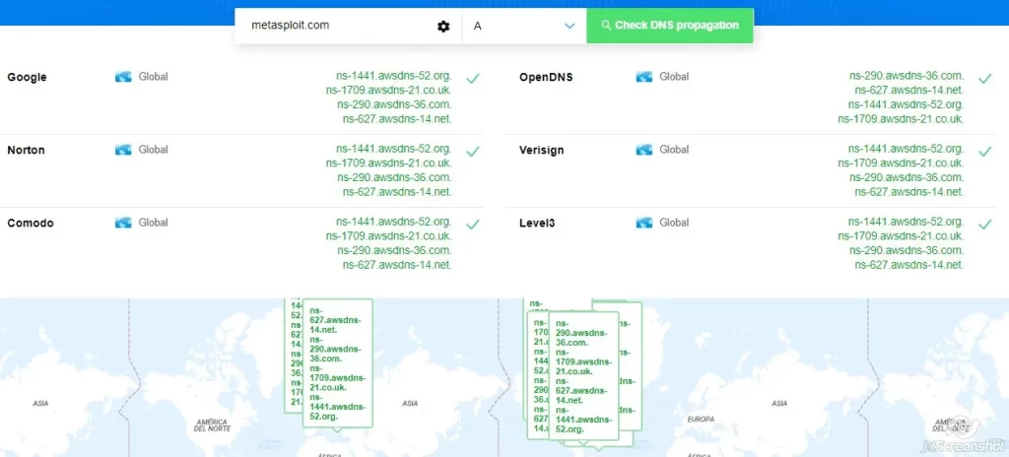
Task: Click the checkmark icon in Norton row
Action: pyautogui.click(x=473, y=152)
